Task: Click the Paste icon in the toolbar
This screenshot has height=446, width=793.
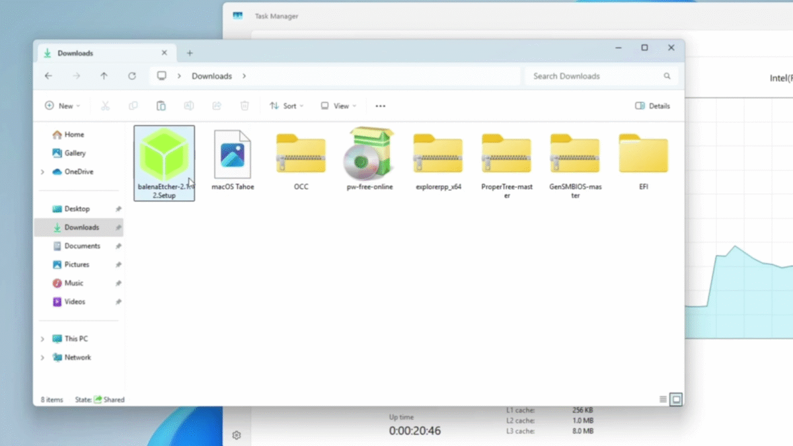Action: (x=161, y=105)
